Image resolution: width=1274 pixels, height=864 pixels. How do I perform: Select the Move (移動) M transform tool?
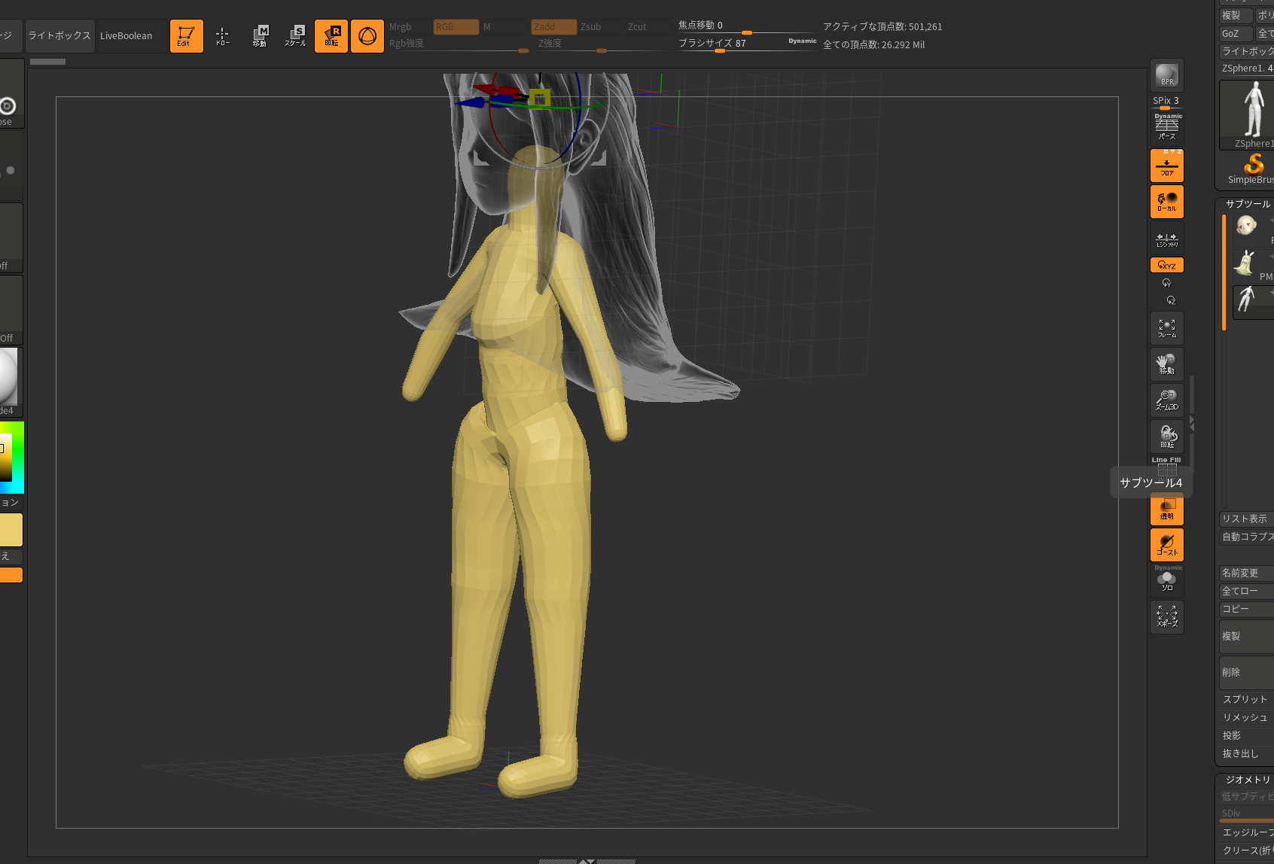coord(259,36)
